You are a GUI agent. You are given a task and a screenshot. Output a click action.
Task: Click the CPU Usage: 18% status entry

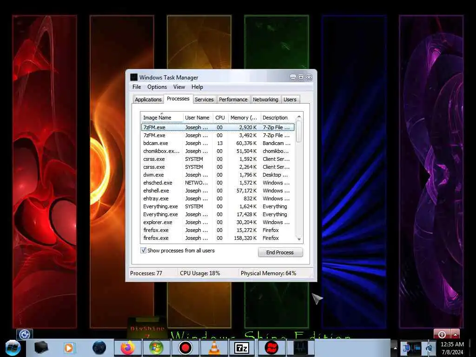pos(200,273)
